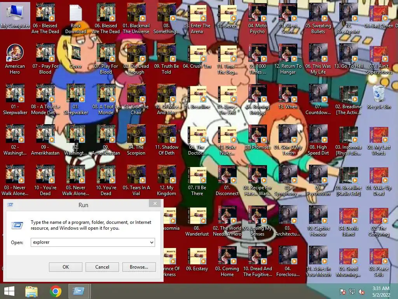This screenshot has width=398, height=299.
Task: Select the 04. The Scorpion file
Action: tap(136, 140)
